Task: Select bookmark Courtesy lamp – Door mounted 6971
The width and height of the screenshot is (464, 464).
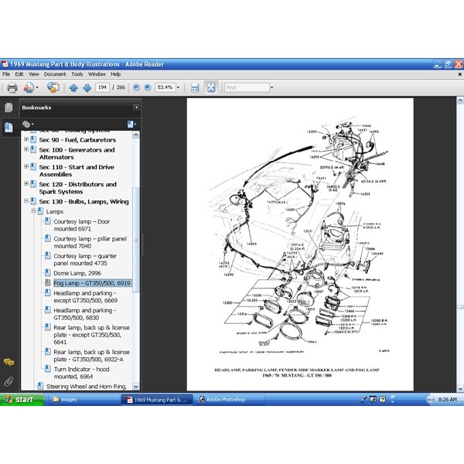Action: (82, 225)
